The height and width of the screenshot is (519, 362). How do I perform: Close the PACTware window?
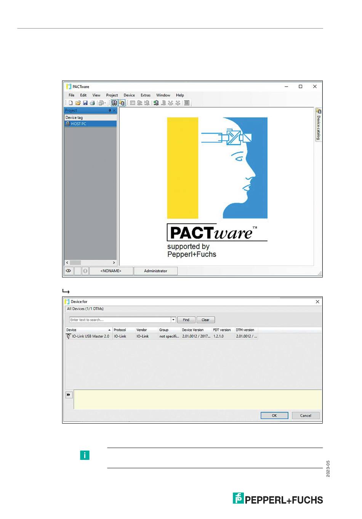(x=315, y=87)
